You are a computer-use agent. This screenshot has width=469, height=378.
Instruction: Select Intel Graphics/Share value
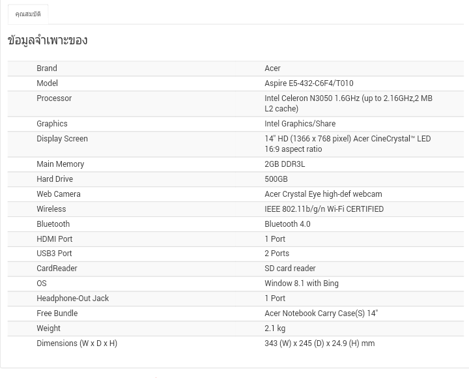tap(300, 124)
